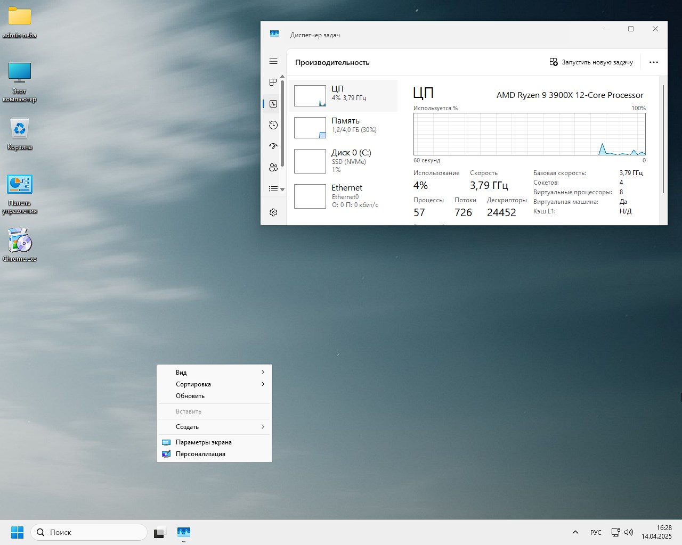Click Запустить новую задачу button

coord(591,62)
